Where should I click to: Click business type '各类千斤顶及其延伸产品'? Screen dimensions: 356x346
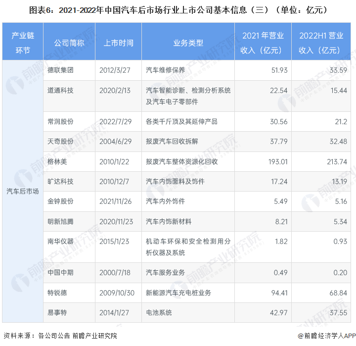(181, 121)
